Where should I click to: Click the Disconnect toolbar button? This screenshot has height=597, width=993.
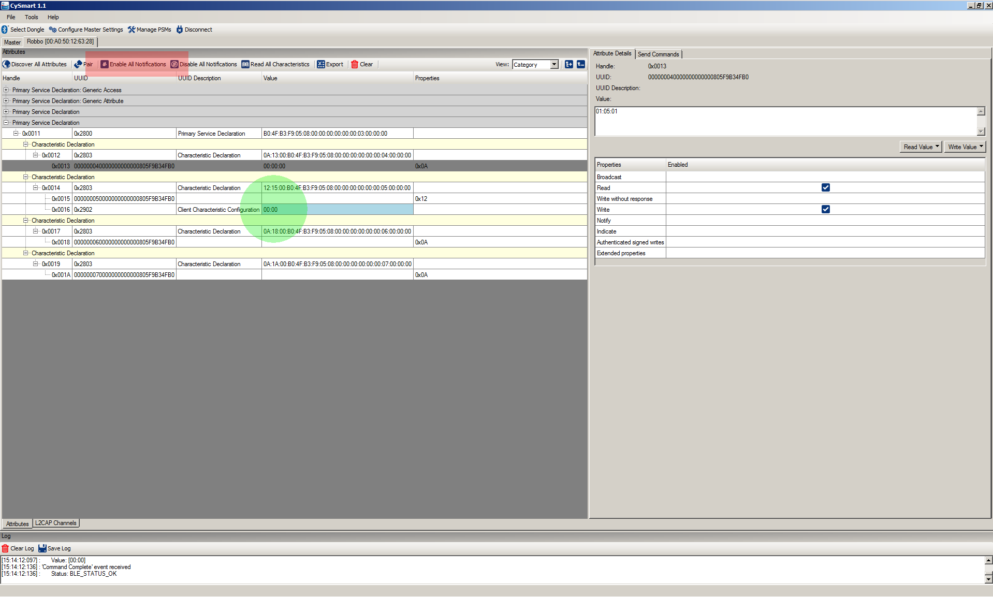pos(194,30)
